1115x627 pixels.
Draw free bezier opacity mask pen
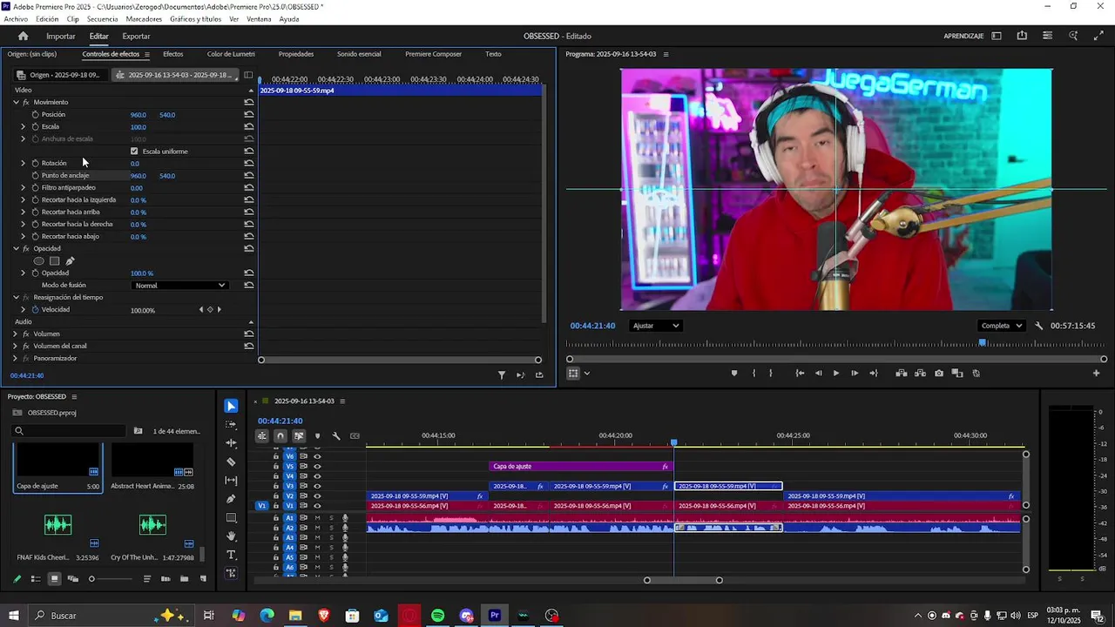[70, 260]
